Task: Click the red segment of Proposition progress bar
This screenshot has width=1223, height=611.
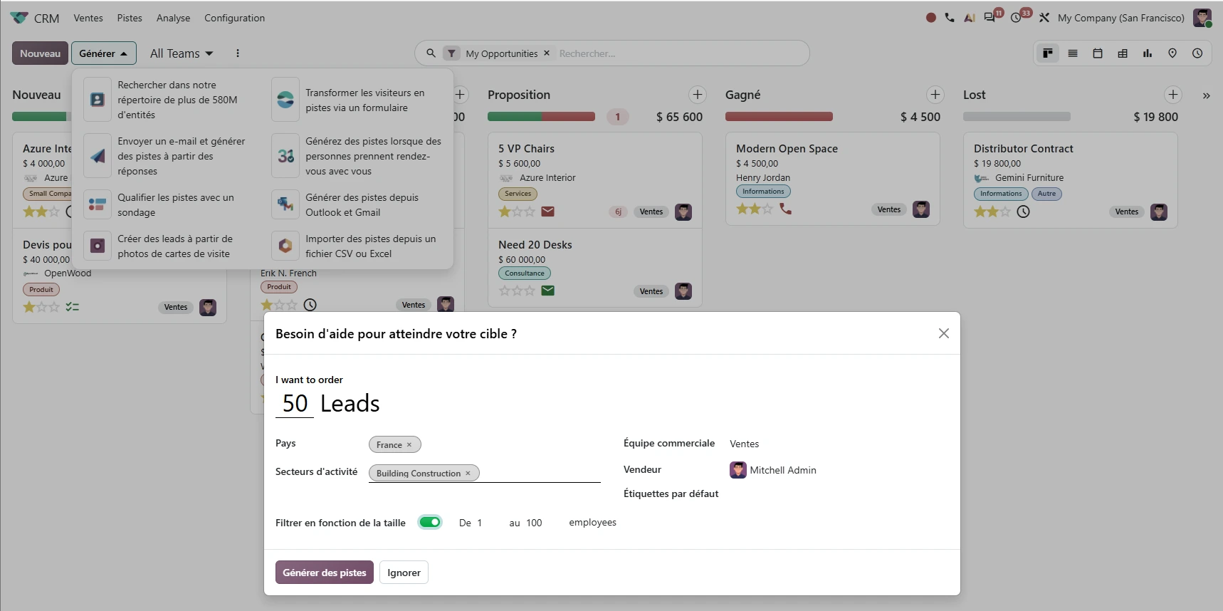Action: [x=568, y=117]
